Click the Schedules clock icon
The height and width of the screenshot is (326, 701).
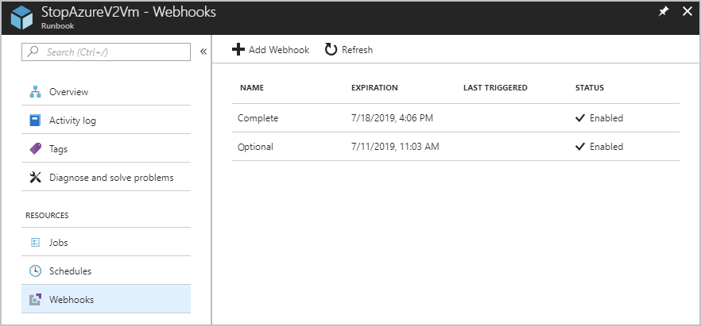tap(35, 270)
